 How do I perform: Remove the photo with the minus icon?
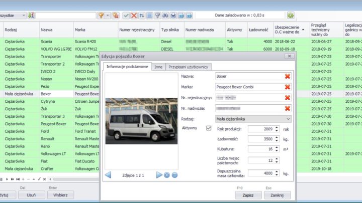pos(174,175)
